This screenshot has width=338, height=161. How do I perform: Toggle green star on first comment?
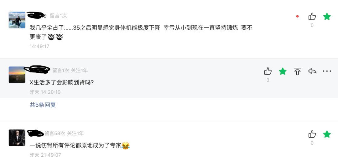point(327,17)
